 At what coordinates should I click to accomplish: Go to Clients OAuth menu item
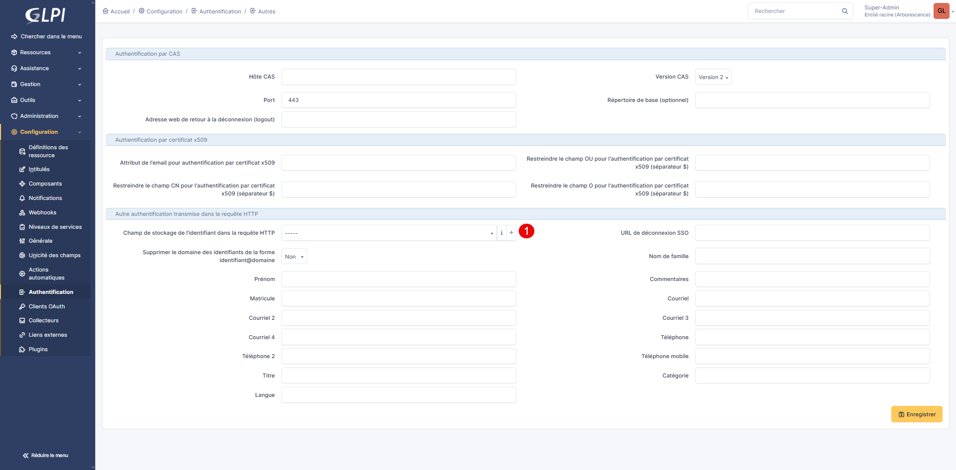click(x=46, y=306)
